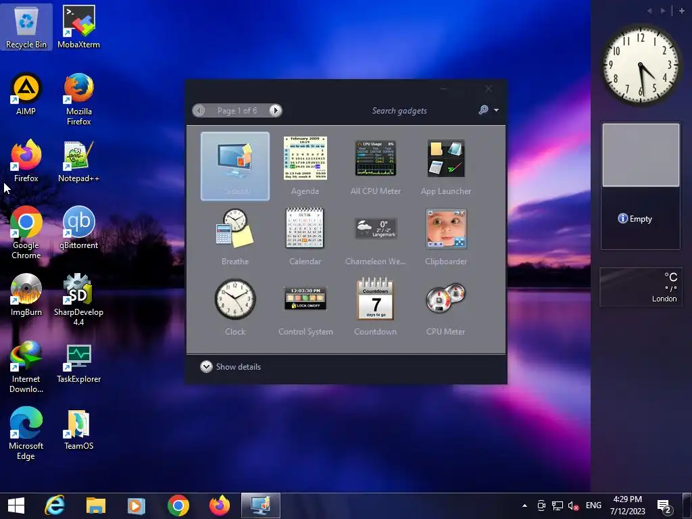
Task: Open the TaskExplorer desktop shortcut
Action: (78, 362)
